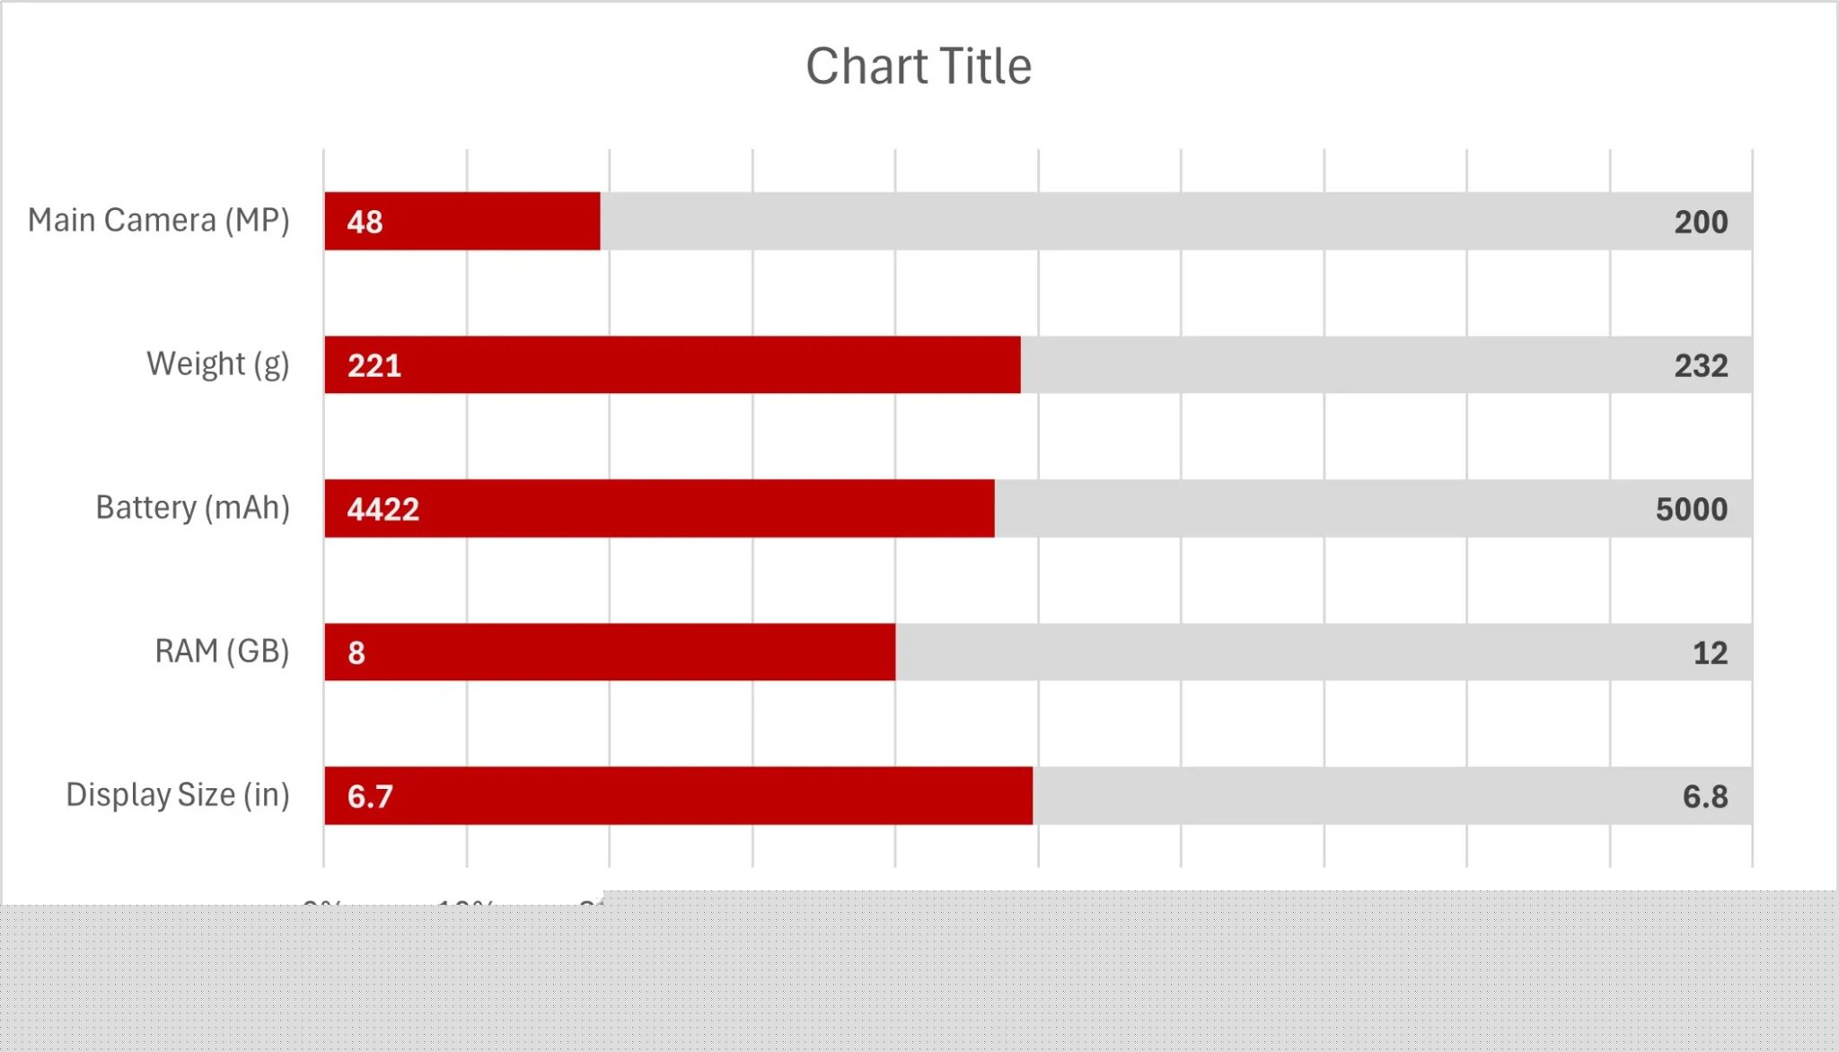Click the 6.8 data label
Screen dimensions: 1839x1052
click(x=1705, y=796)
